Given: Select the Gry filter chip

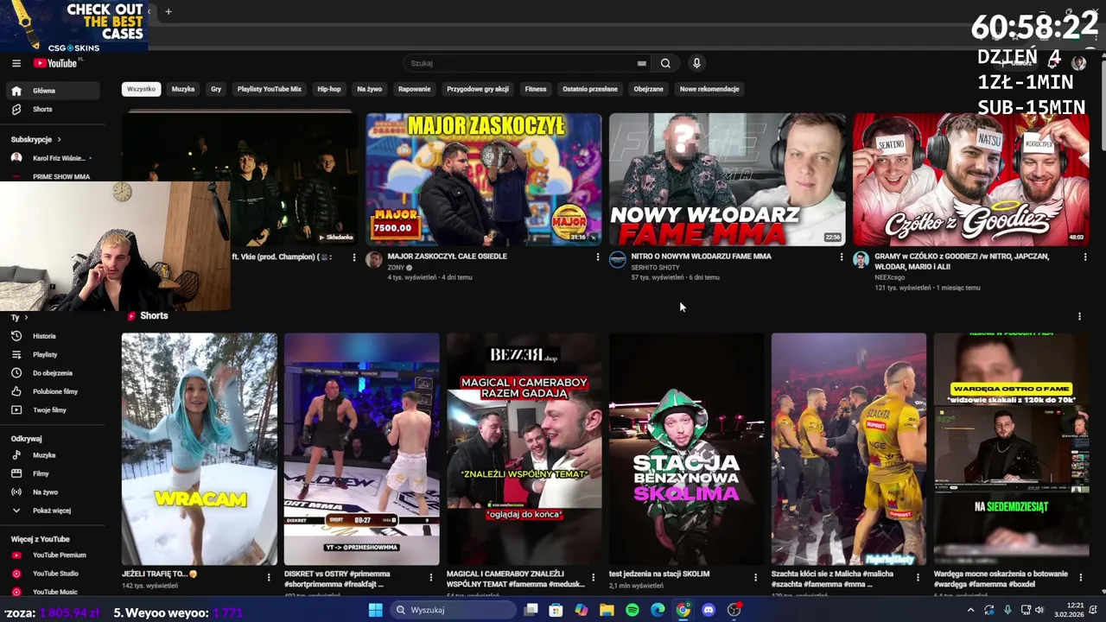Looking at the screenshot, I should pyautogui.click(x=216, y=89).
